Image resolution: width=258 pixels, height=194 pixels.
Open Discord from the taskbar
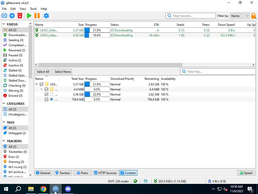(x=68, y=189)
